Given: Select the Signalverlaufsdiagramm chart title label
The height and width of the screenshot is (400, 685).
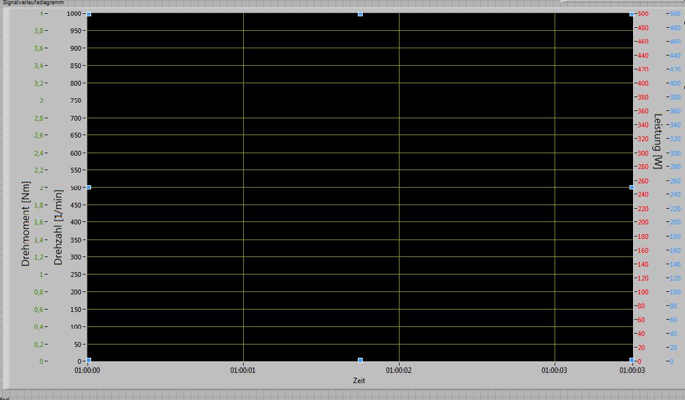Looking at the screenshot, I should [34, 2].
